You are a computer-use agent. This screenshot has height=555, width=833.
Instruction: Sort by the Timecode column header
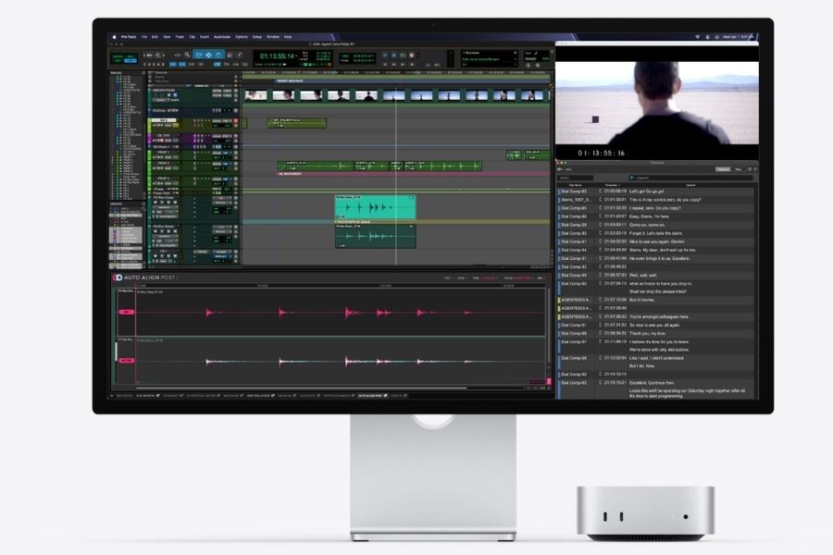(x=612, y=185)
